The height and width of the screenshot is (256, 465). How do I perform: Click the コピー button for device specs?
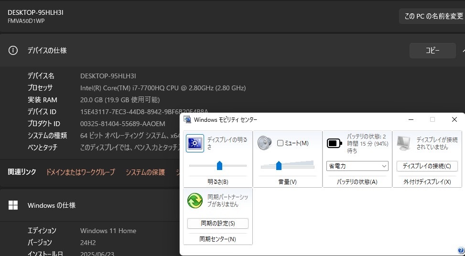pyautogui.click(x=433, y=51)
